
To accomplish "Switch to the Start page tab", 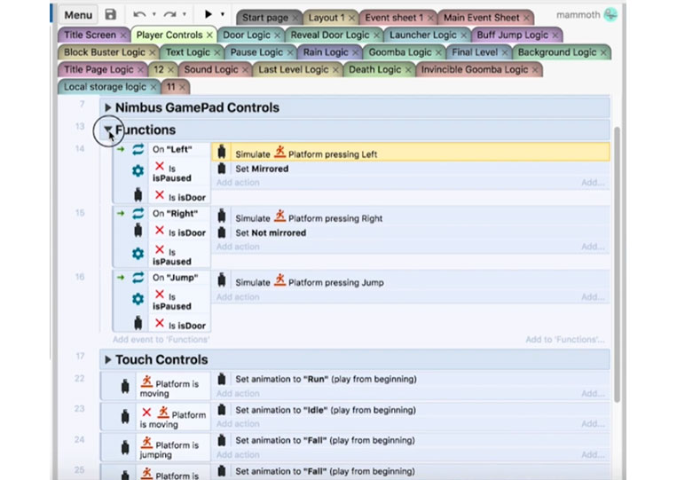I will [265, 18].
